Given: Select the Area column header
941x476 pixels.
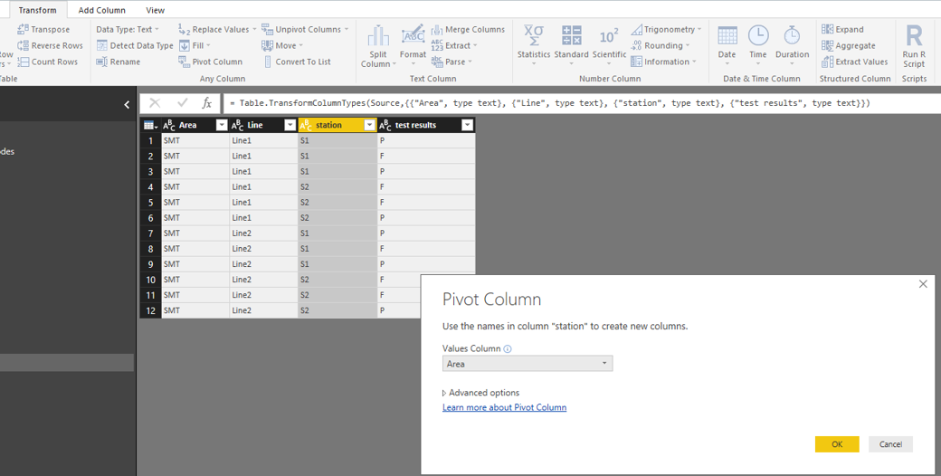Looking at the screenshot, I should point(188,126).
